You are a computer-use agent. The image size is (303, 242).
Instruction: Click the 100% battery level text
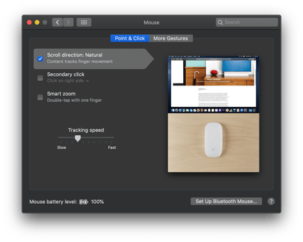click(97, 202)
